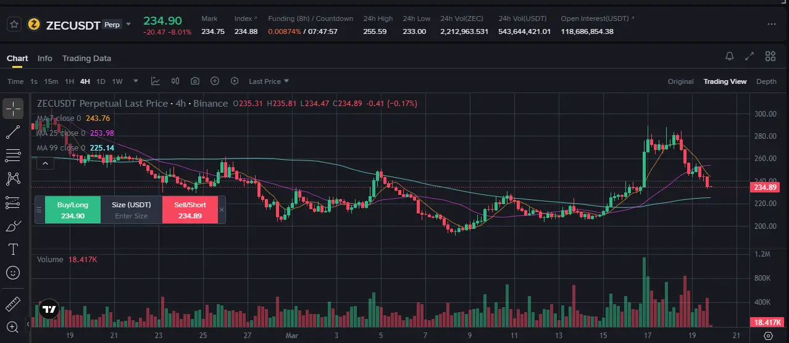The height and width of the screenshot is (343, 789).
Task: Set a price alert with the bell icon
Action: pyautogui.click(x=729, y=56)
